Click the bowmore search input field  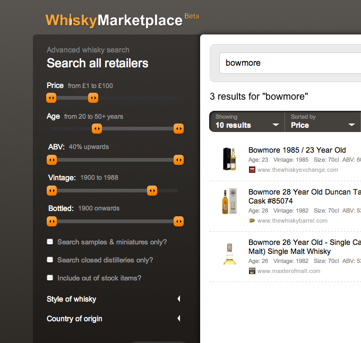point(290,63)
